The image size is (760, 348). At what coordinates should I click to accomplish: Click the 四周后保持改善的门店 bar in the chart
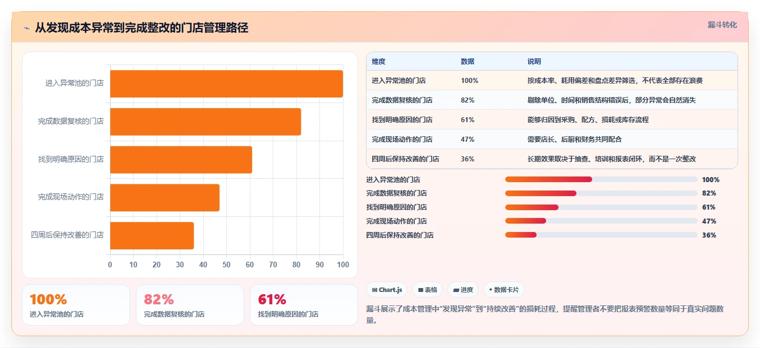[x=152, y=235]
